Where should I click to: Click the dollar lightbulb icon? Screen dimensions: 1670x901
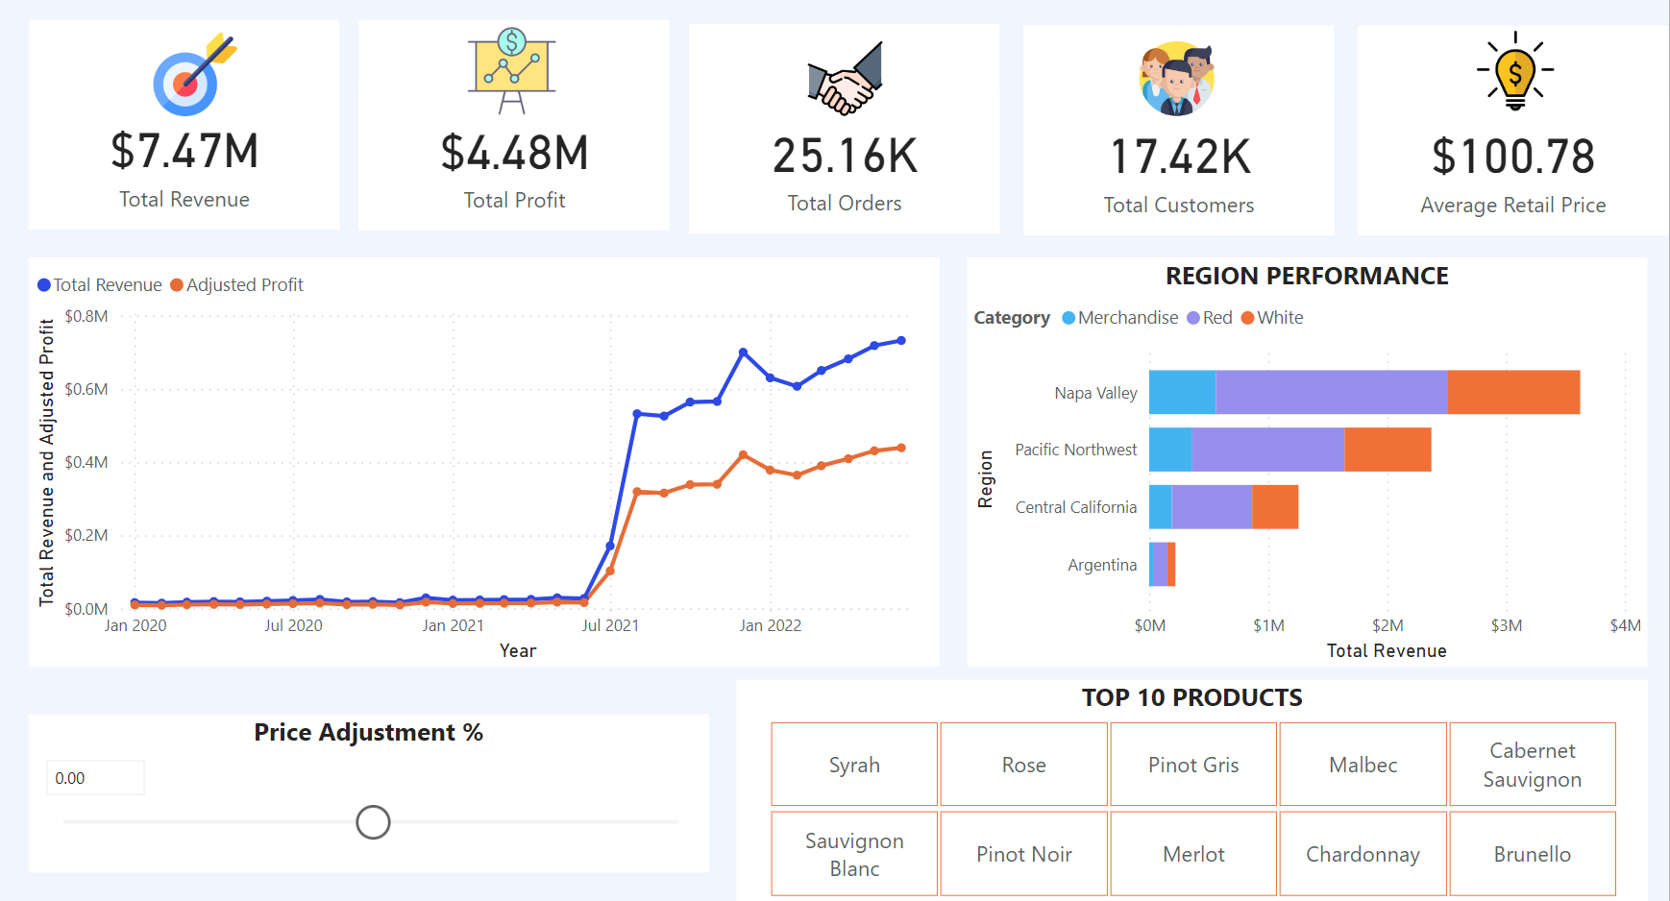click(x=1514, y=71)
